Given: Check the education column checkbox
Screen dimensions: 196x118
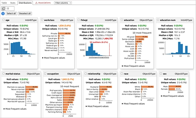Looking at the screenshot, I should coord(122,20).
